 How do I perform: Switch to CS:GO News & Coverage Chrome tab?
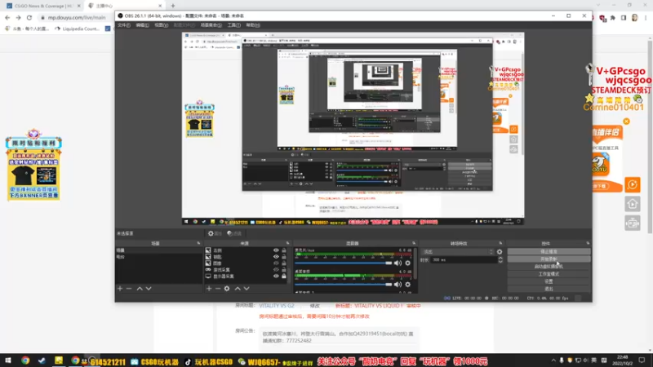click(x=43, y=6)
